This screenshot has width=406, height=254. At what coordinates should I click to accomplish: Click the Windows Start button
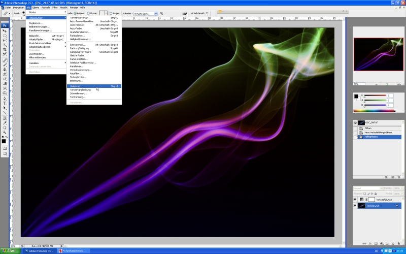pos(10,251)
